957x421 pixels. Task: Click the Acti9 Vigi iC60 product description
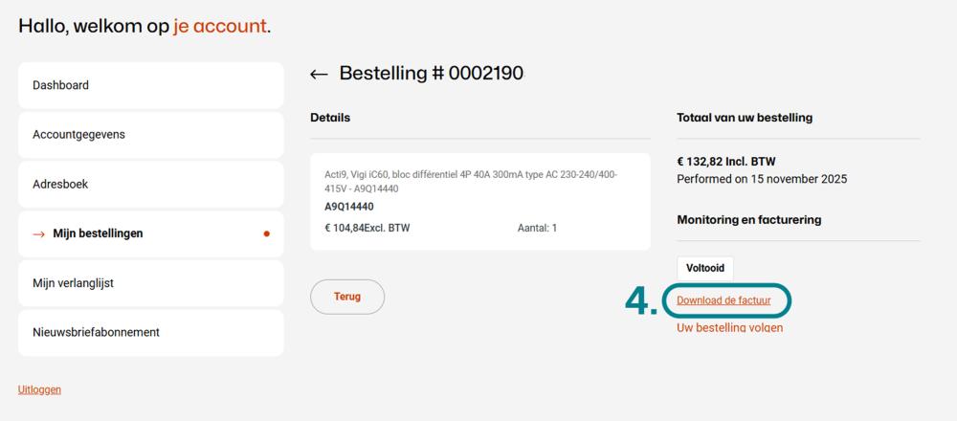point(471,181)
